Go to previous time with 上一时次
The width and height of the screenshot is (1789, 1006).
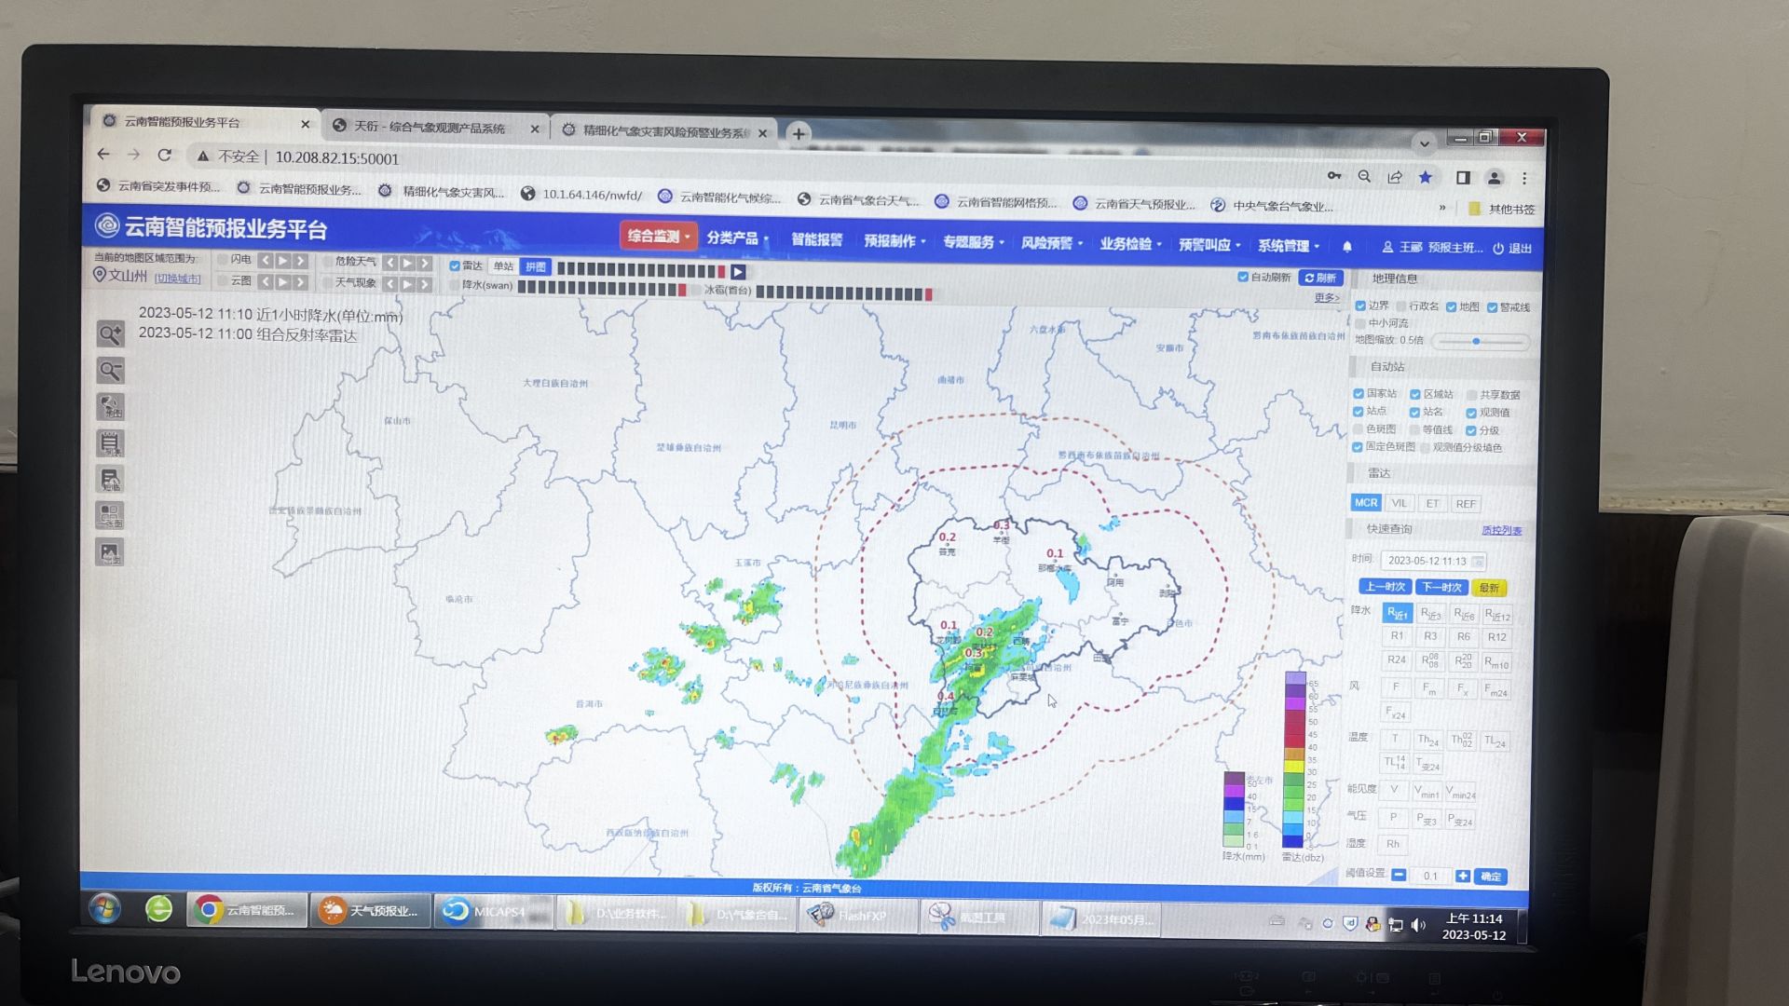click(x=1385, y=587)
